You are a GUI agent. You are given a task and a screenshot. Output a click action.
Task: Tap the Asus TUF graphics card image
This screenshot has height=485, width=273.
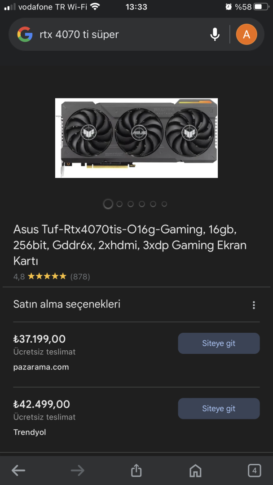click(136, 138)
